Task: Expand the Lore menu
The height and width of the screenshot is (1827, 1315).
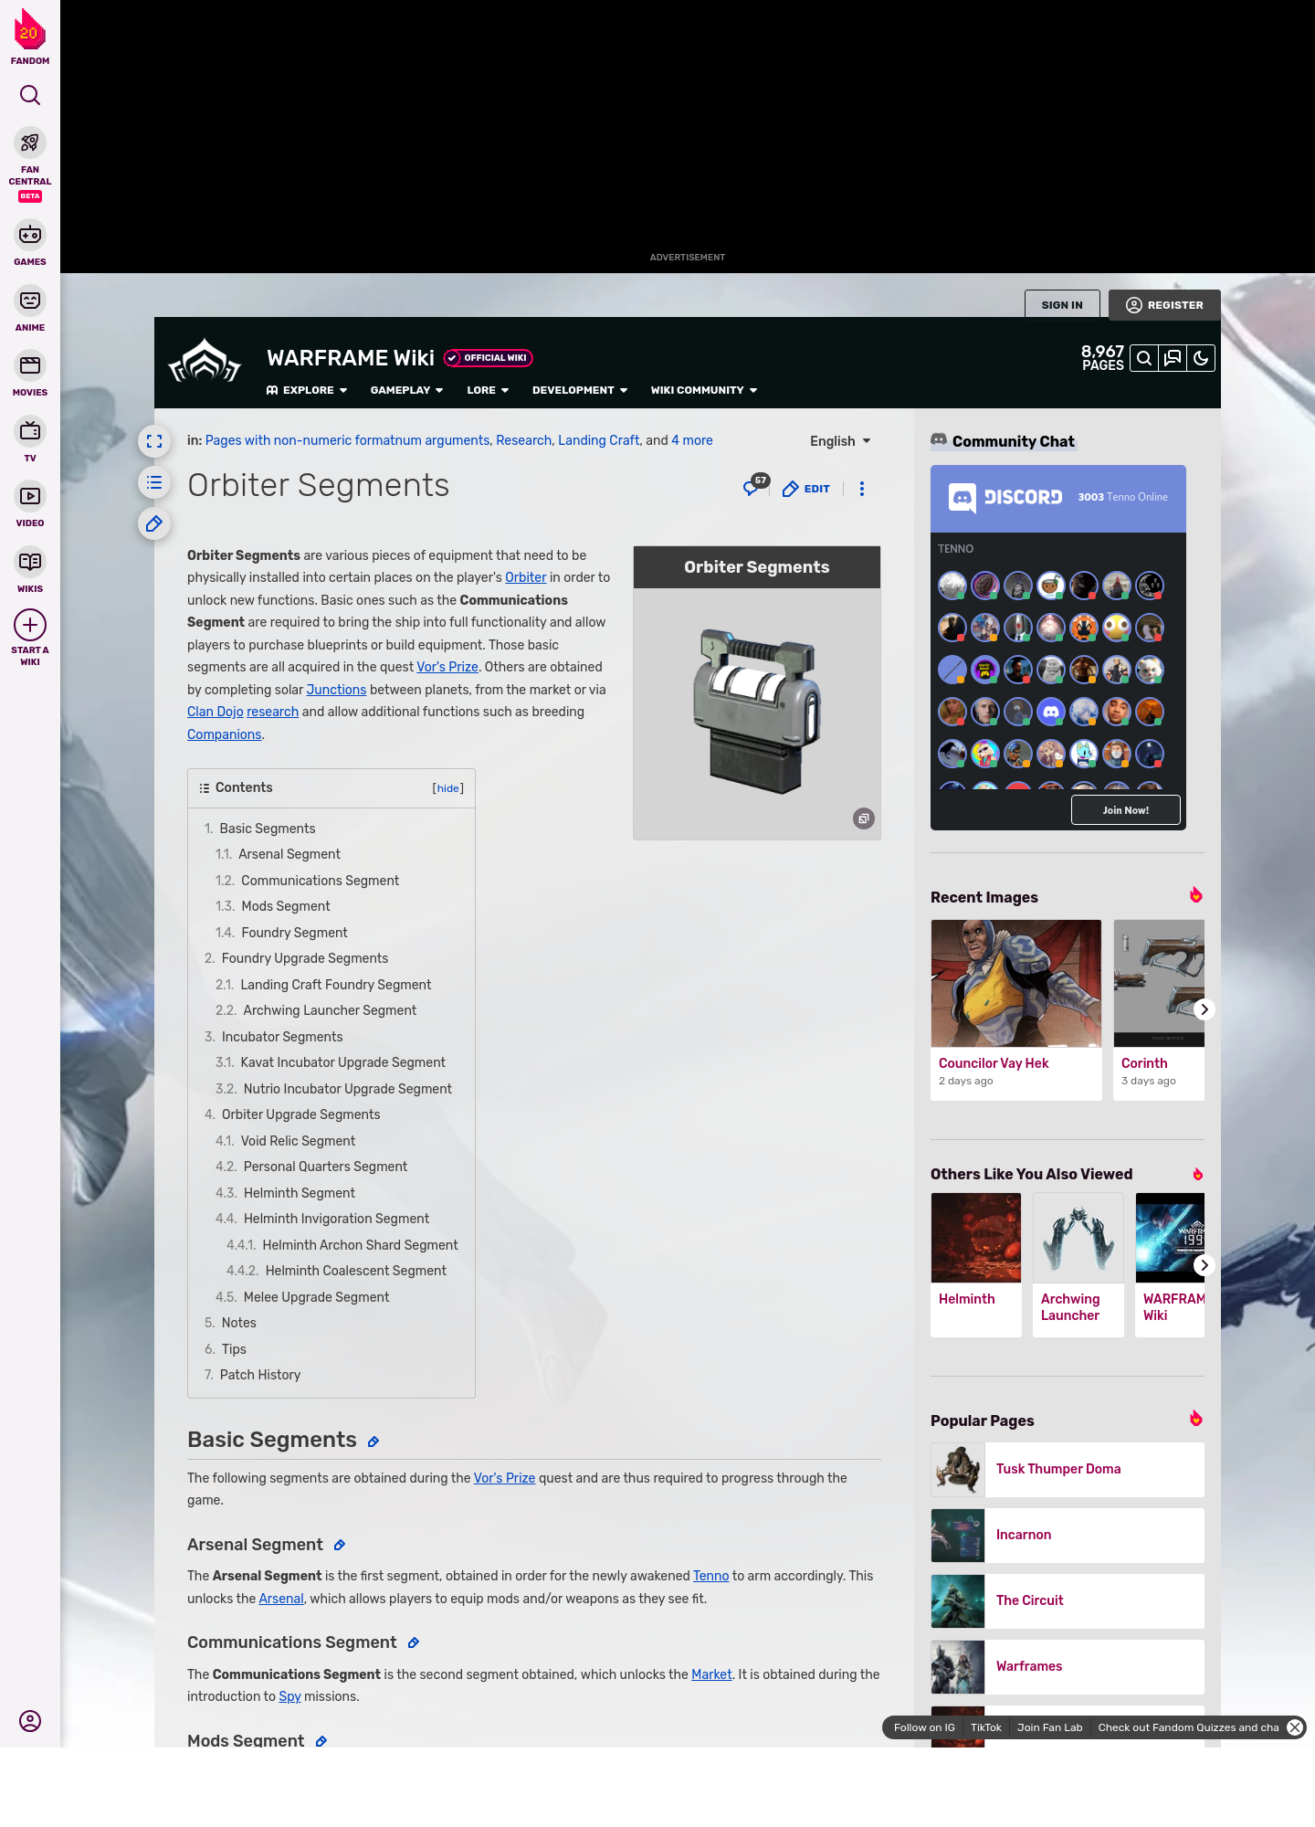Action: (x=488, y=390)
